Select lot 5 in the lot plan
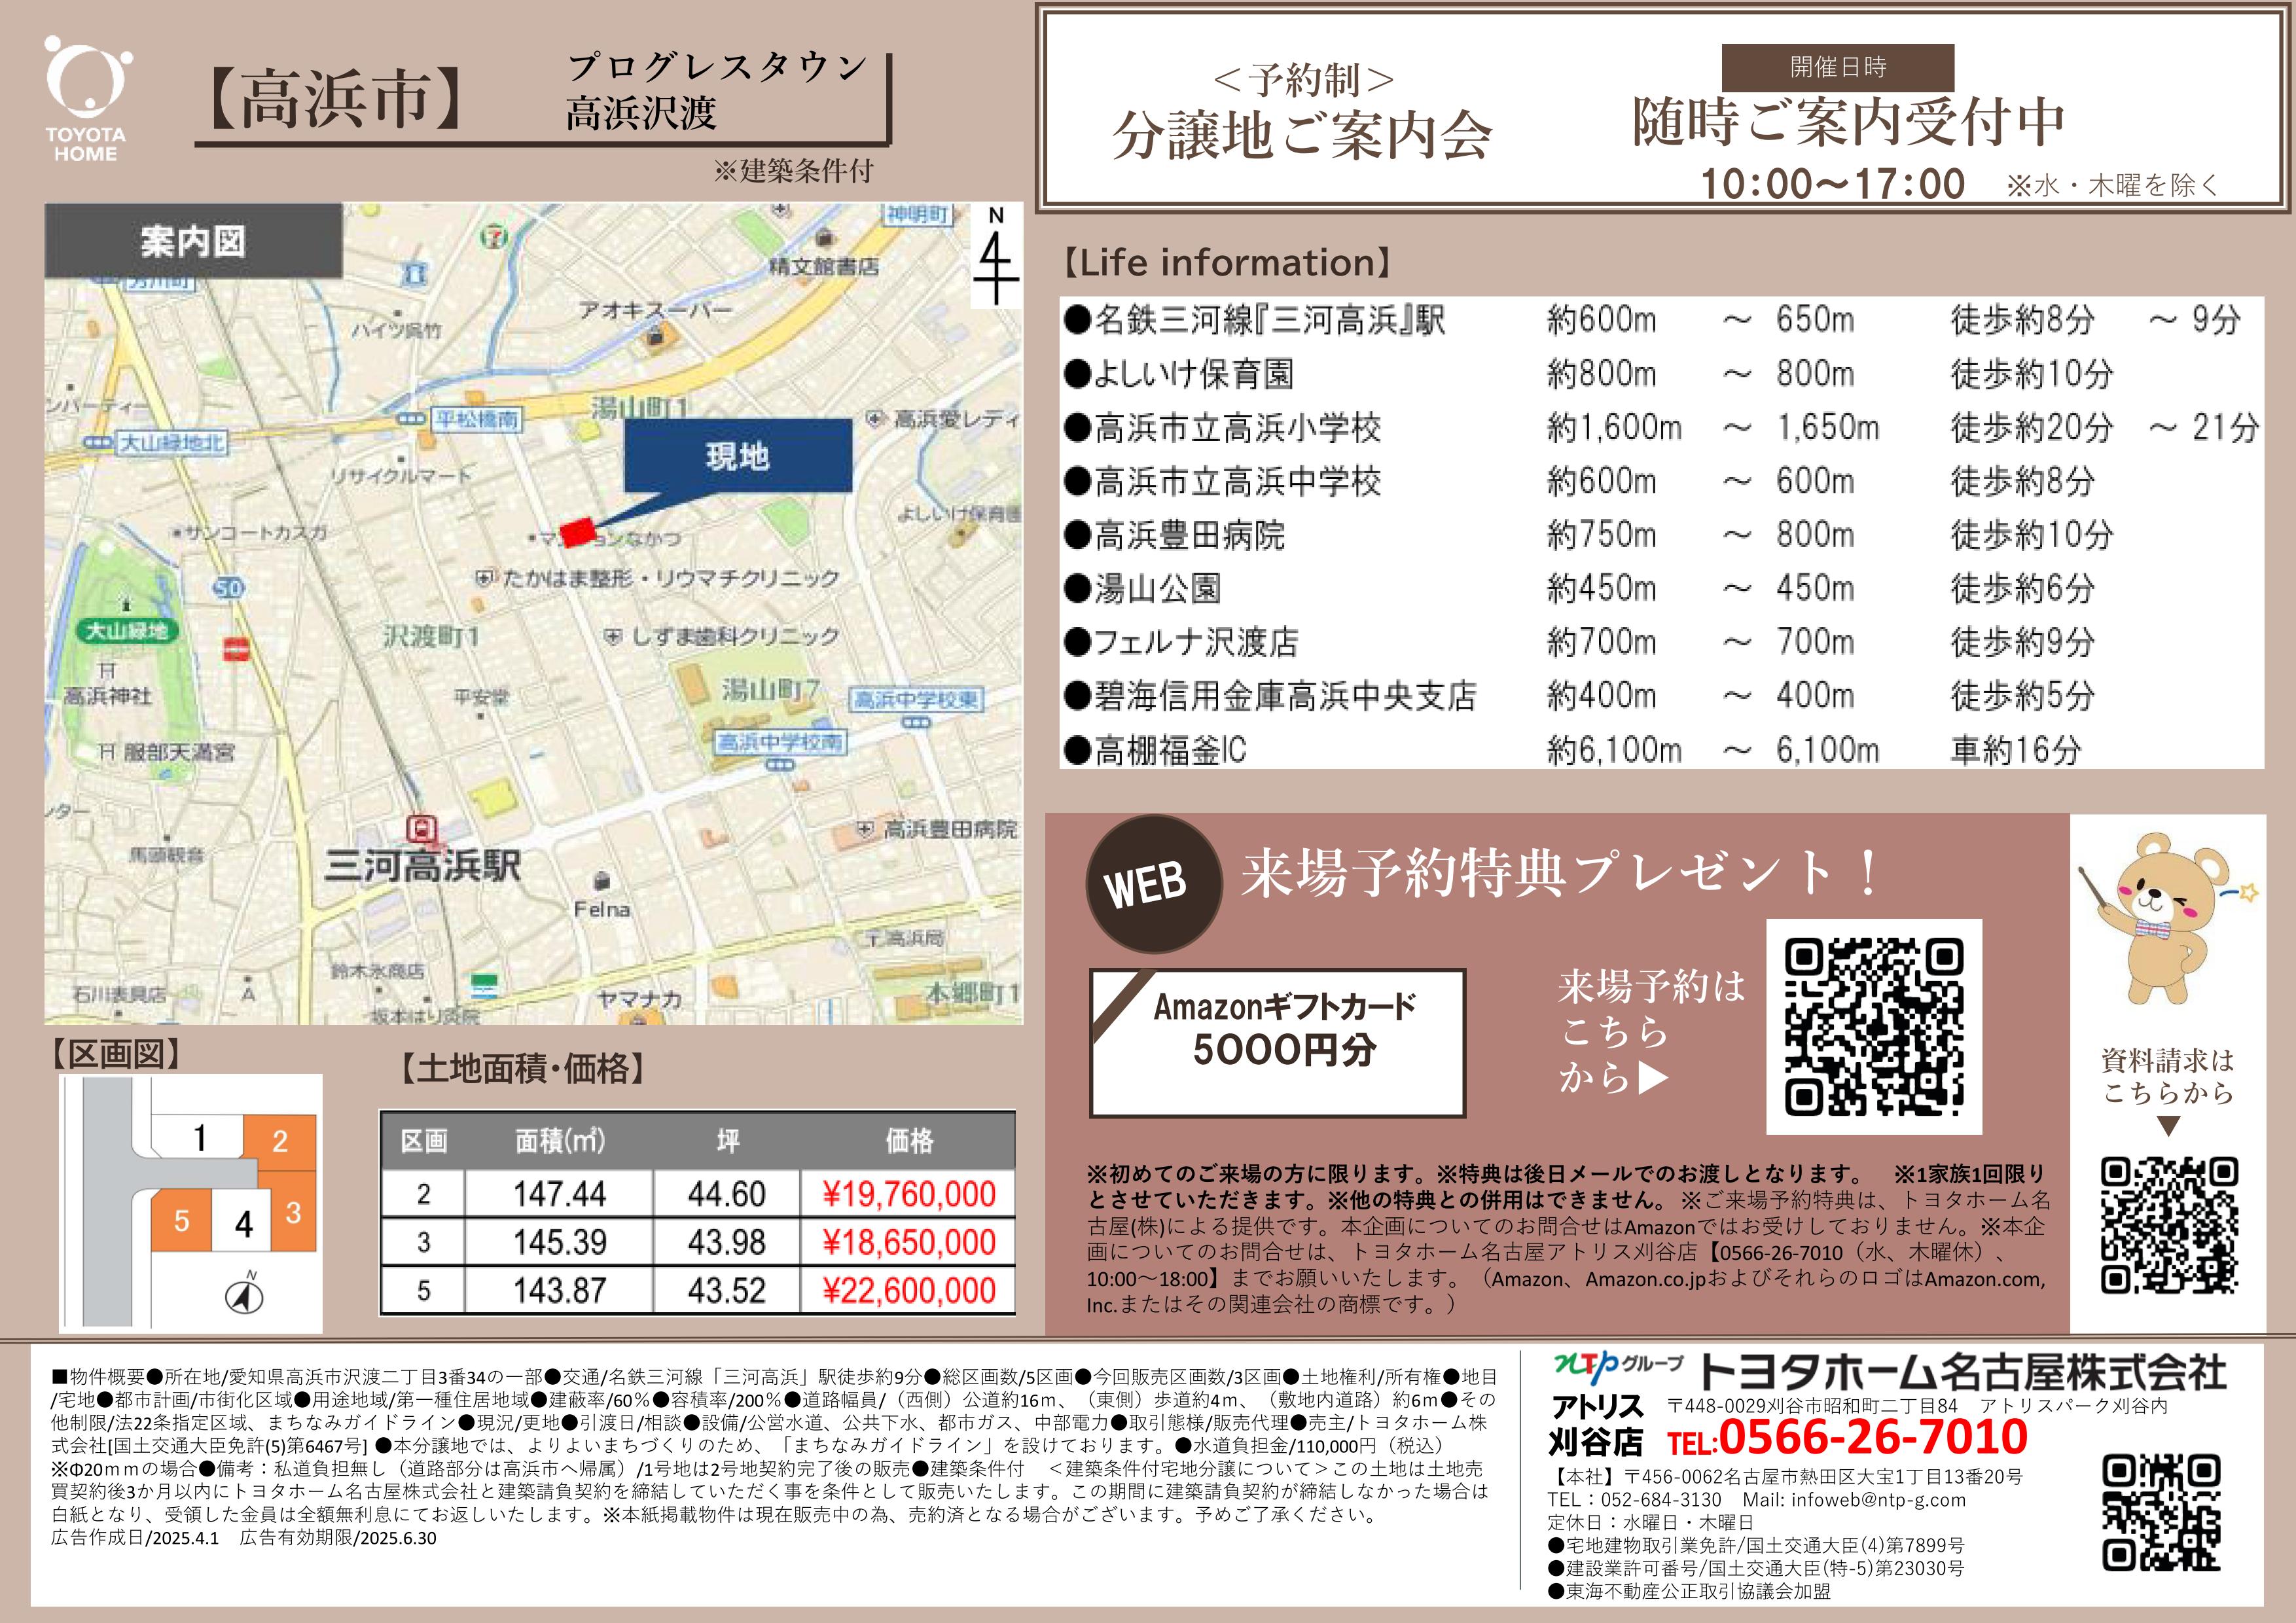This screenshot has width=2296, height=1623. (181, 1221)
